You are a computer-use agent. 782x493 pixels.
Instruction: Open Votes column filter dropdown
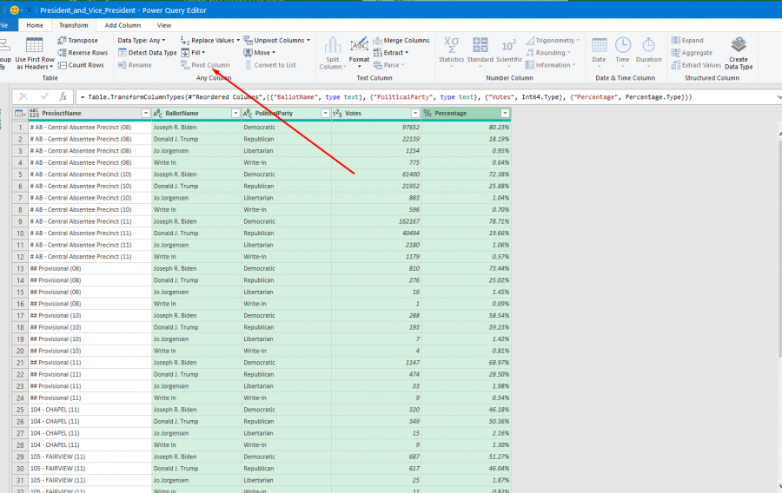pyautogui.click(x=415, y=114)
